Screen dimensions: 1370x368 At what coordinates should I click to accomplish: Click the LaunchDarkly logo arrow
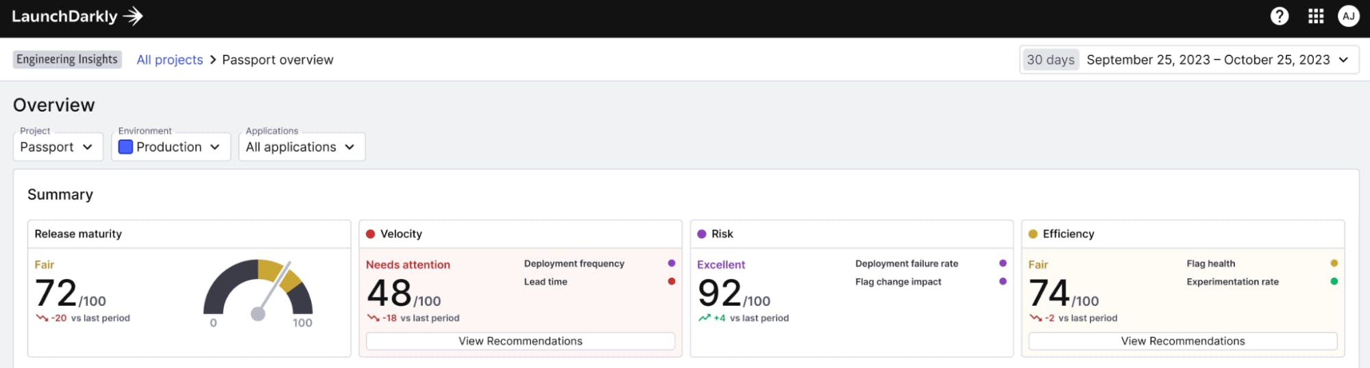click(x=133, y=16)
